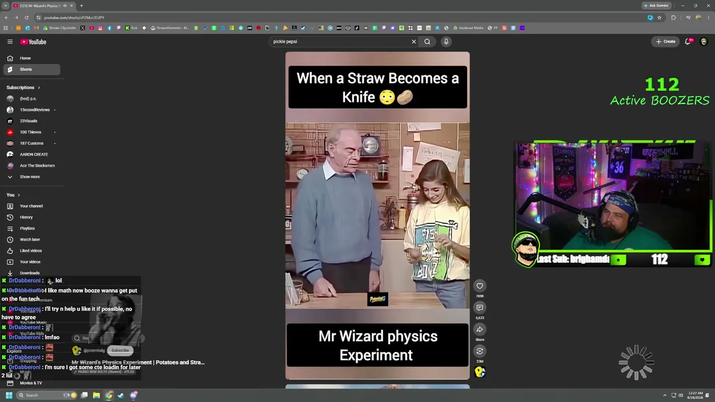Go back in the browser

(6, 17)
